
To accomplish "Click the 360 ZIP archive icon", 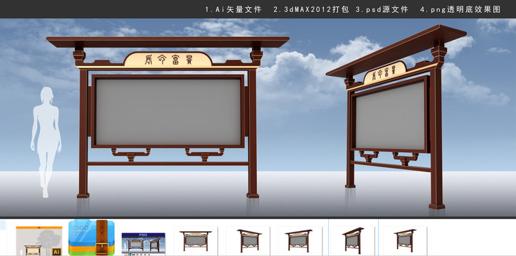I will tap(92, 238).
